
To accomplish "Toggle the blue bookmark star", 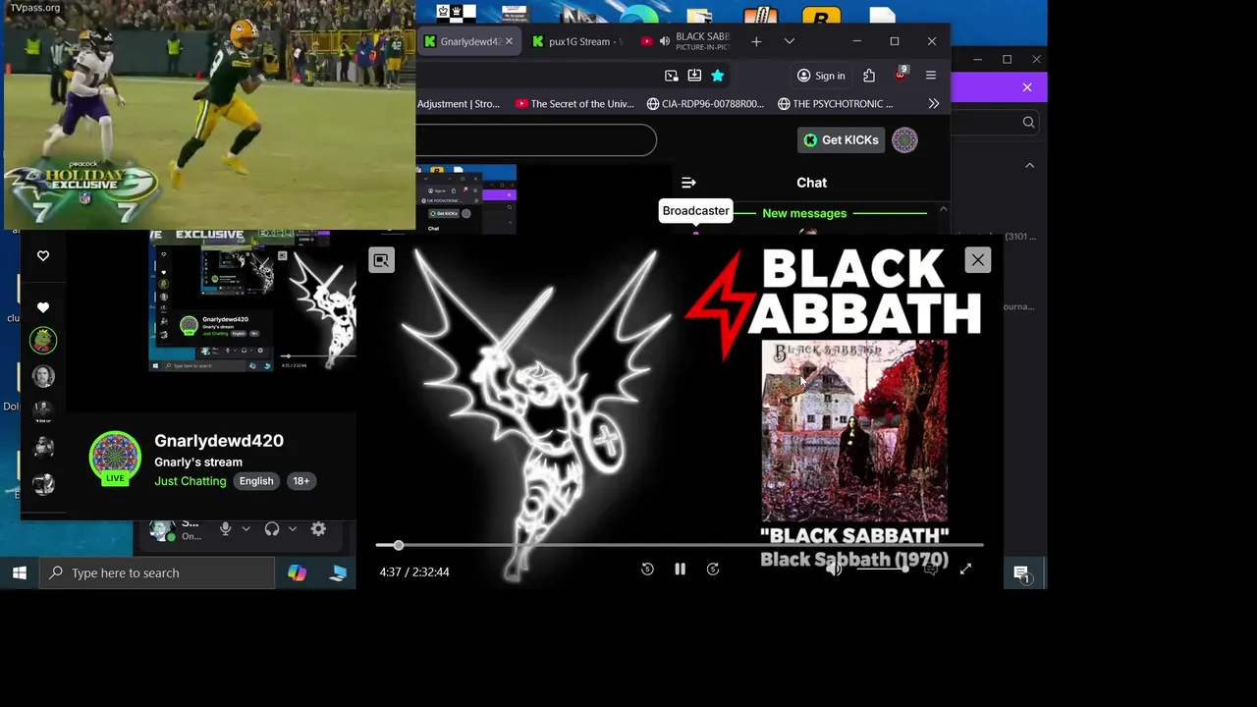I will (718, 76).
